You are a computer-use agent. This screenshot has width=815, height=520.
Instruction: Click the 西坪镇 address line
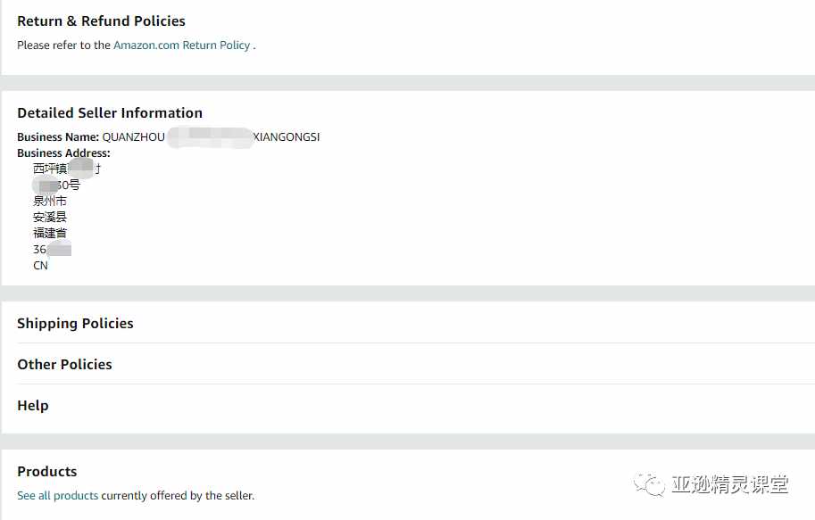67,169
